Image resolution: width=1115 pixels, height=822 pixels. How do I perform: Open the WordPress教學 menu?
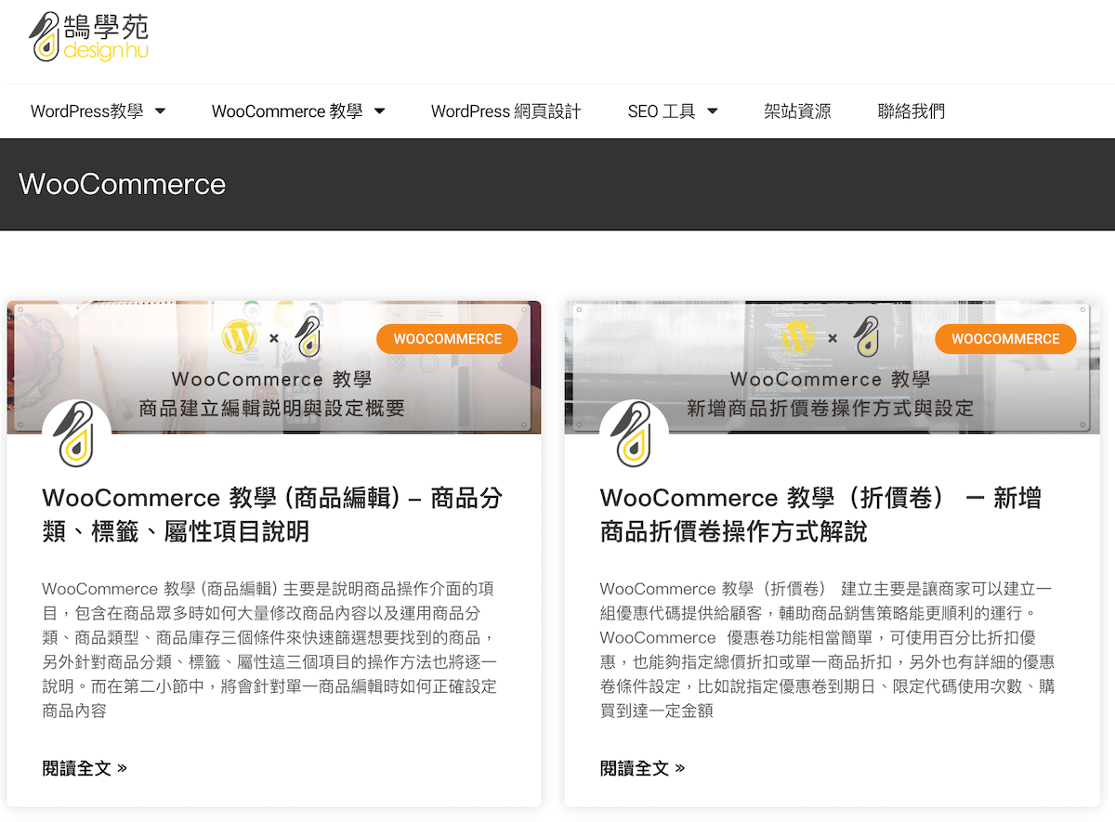pyautogui.click(x=86, y=111)
